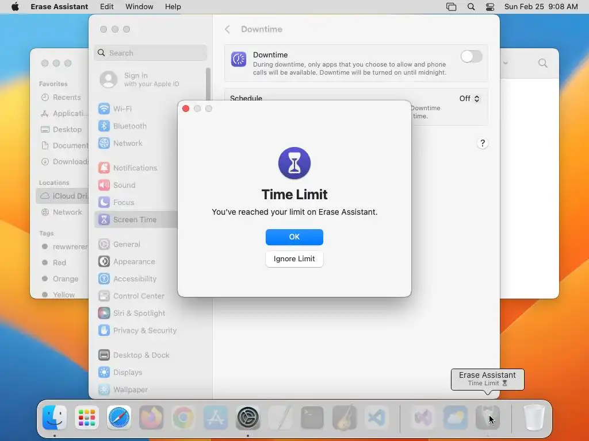Open Notifications settings
This screenshot has height=441, width=589.
tap(135, 168)
